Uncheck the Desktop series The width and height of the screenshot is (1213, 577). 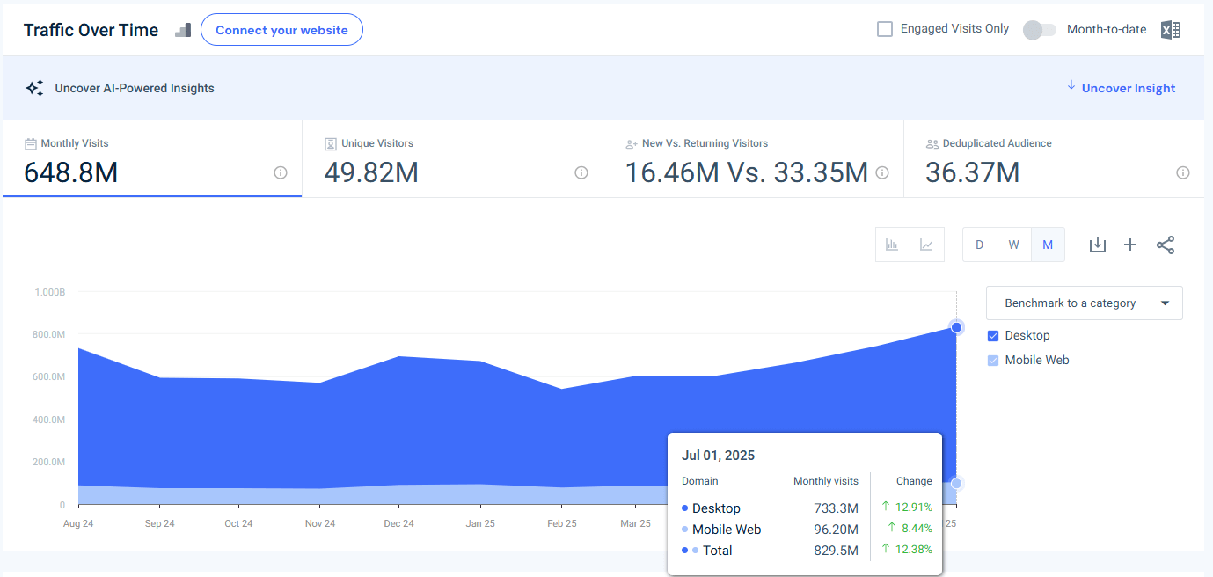(993, 335)
